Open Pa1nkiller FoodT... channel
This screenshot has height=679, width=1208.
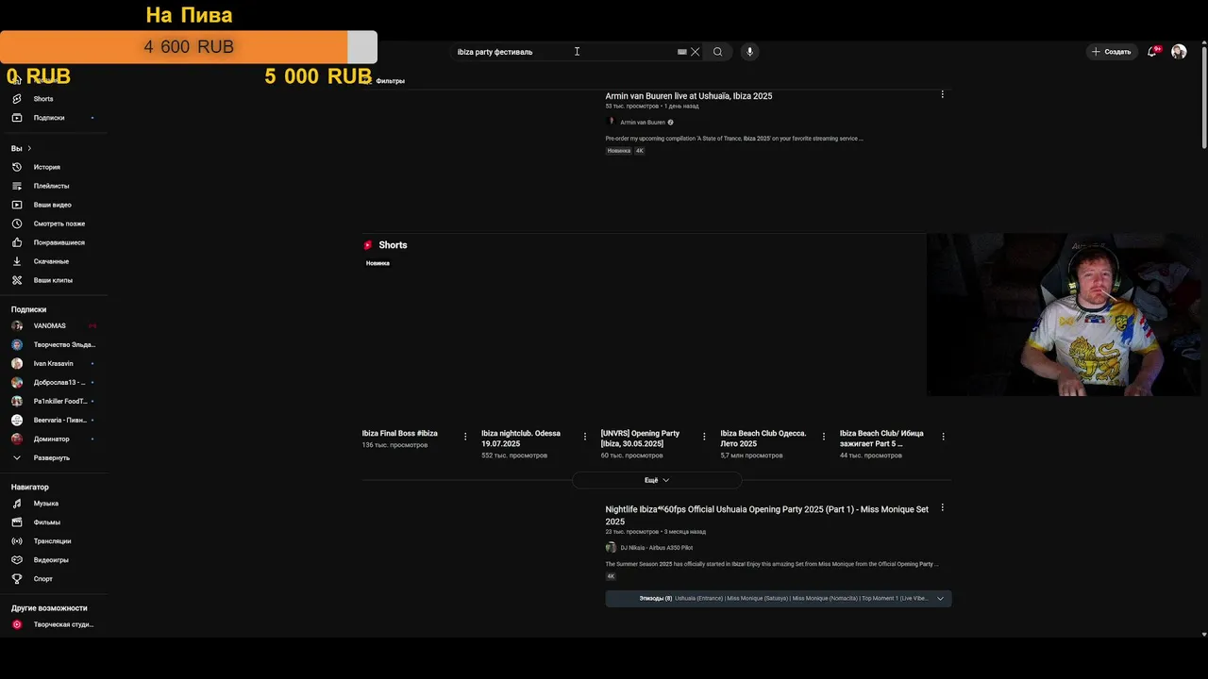pyautogui.click(x=53, y=401)
